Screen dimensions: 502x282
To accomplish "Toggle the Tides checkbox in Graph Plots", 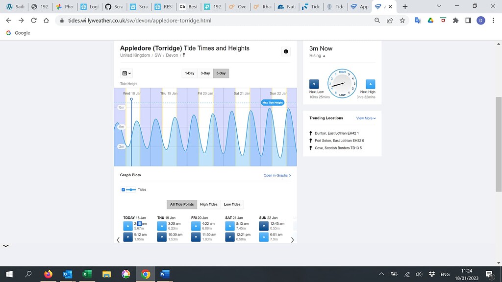I will pos(124,190).
